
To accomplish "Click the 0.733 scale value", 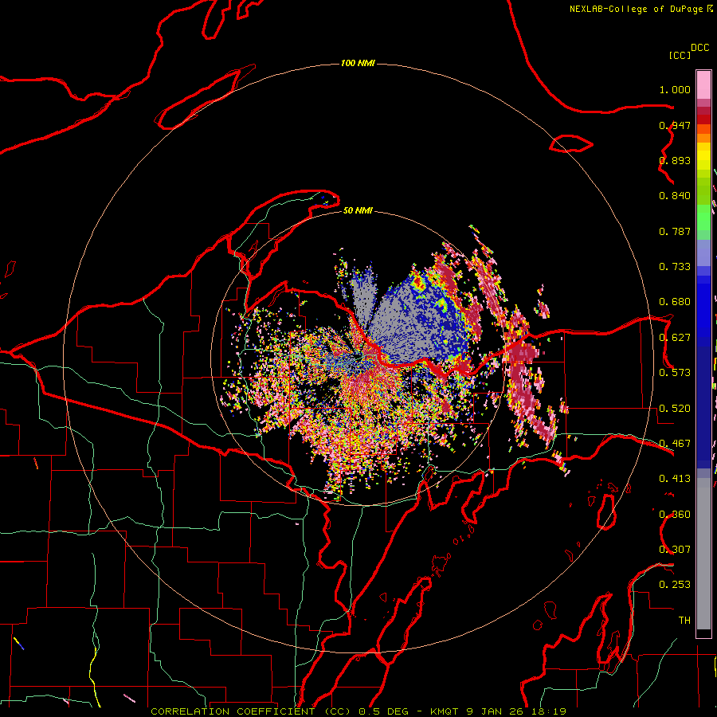I will [x=675, y=267].
